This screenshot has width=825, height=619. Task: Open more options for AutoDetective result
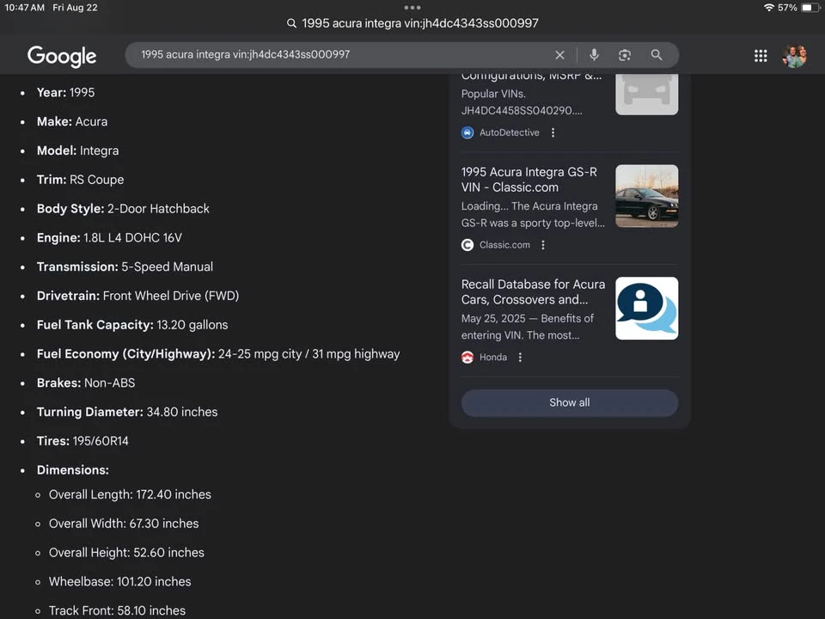pyautogui.click(x=553, y=132)
